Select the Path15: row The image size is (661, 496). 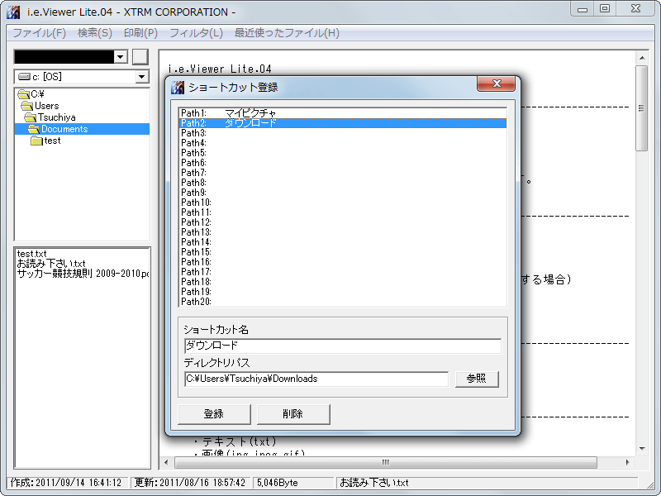342,252
